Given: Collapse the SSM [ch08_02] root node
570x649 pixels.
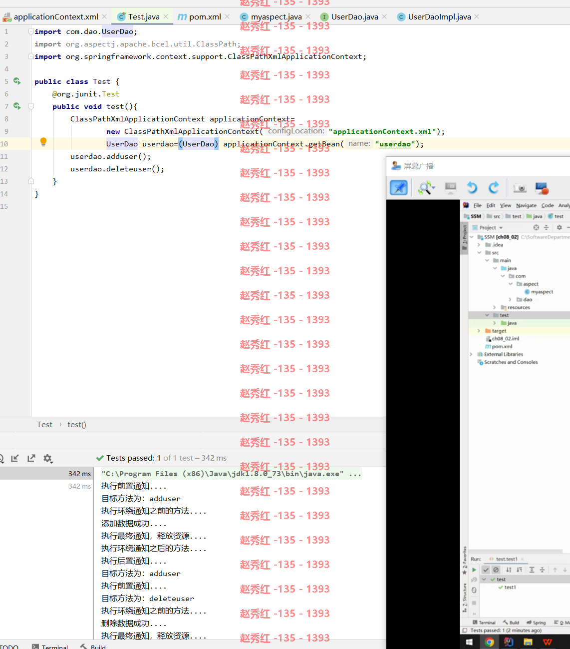Looking at the screenshot, I should click(x=473, y=237).
